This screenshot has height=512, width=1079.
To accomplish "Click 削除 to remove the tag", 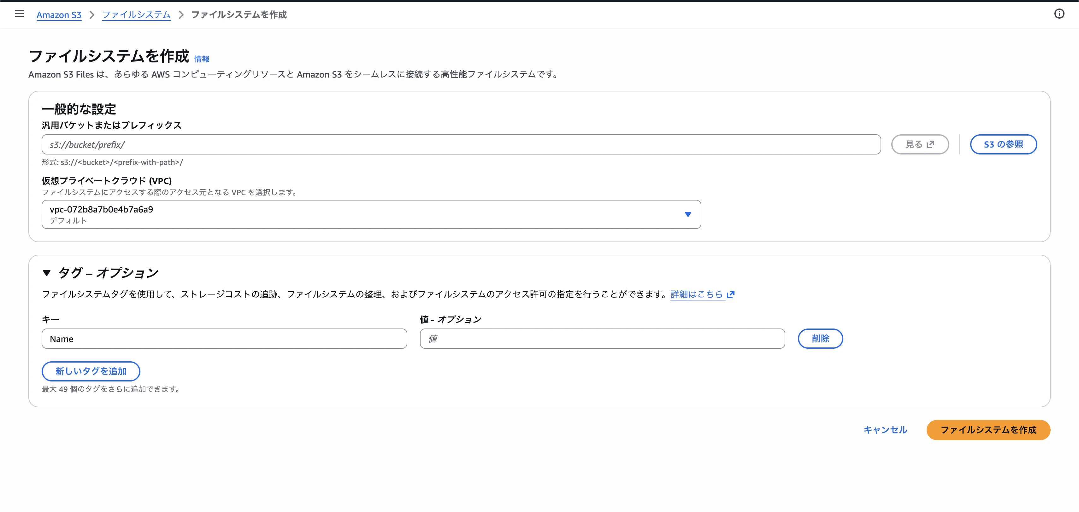I will click(820, 339).
